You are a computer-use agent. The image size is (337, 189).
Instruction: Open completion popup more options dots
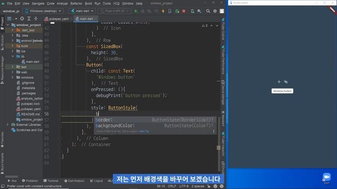click(214, 131)
